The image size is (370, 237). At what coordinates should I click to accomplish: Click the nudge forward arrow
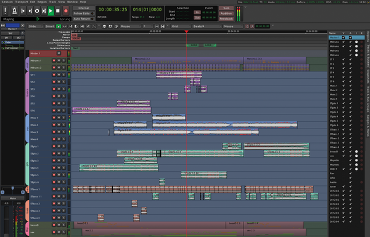pos(252,26)
